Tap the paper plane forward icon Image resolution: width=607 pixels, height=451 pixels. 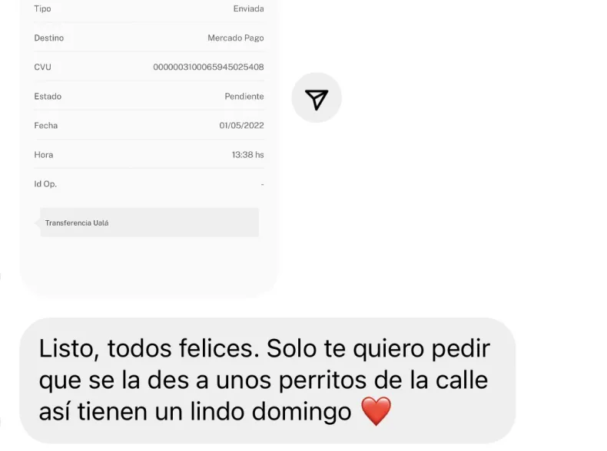pyautogui.click(x=317, y=98)
